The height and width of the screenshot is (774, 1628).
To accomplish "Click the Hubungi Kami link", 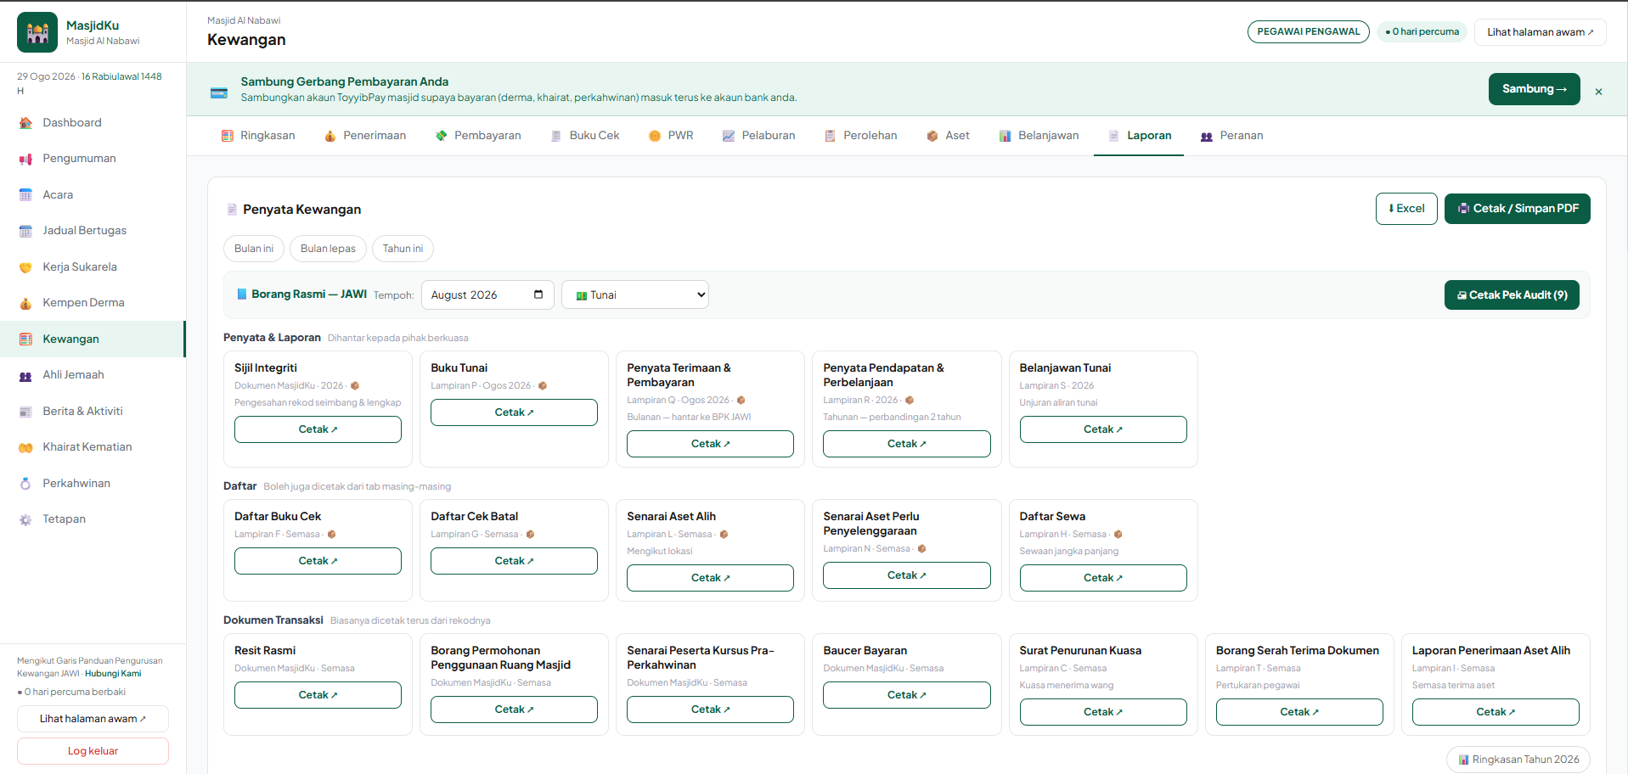I will 113,674.
